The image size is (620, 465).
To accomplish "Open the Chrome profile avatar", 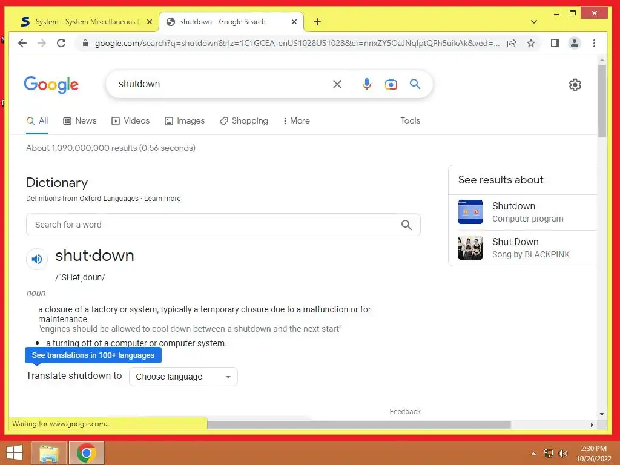I will 575,43.
